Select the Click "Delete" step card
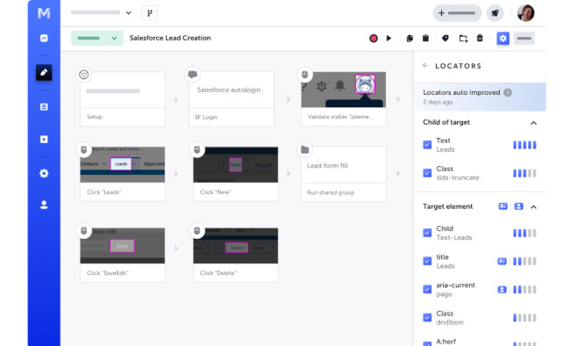The width and height of the screenshot is (570, 346). [x=236, y=255]
